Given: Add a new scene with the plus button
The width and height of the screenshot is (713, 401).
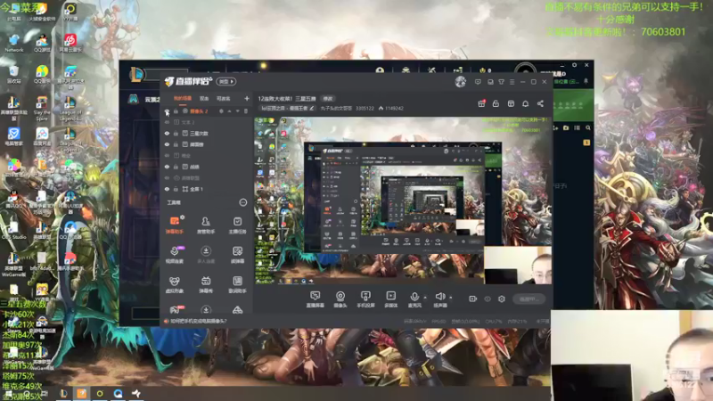Looking at the screenshot, I should [247, 98].
